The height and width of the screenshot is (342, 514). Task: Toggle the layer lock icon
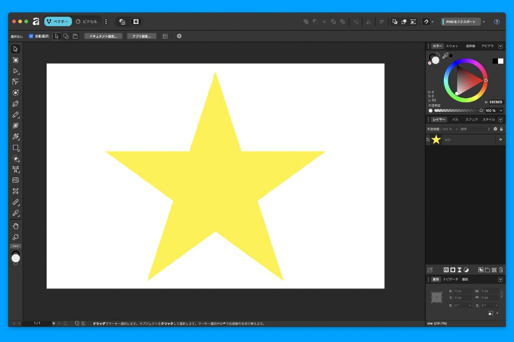[501, 129]
